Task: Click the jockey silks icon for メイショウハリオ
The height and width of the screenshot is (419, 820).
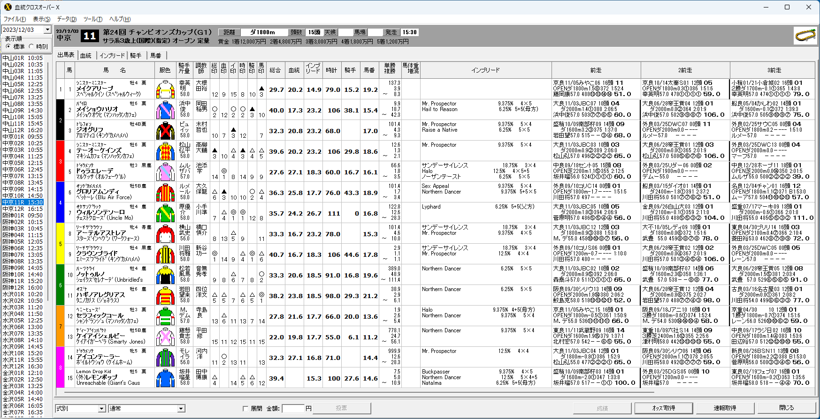Action: coord(165,110)
